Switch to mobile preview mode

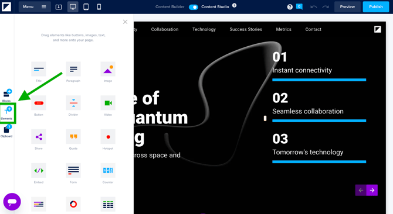coord(99,7)
